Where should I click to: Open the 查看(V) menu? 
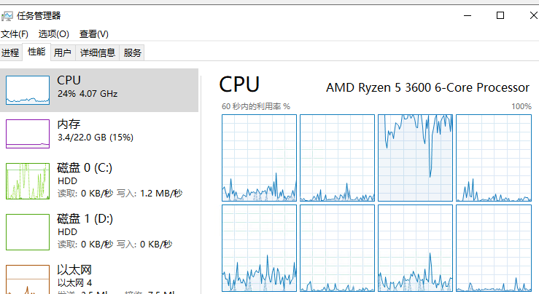[94, 34]
